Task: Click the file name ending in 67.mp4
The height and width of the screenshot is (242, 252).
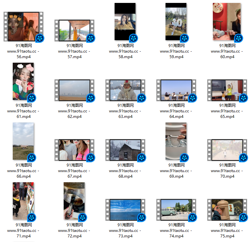Action: coord(74,171)
